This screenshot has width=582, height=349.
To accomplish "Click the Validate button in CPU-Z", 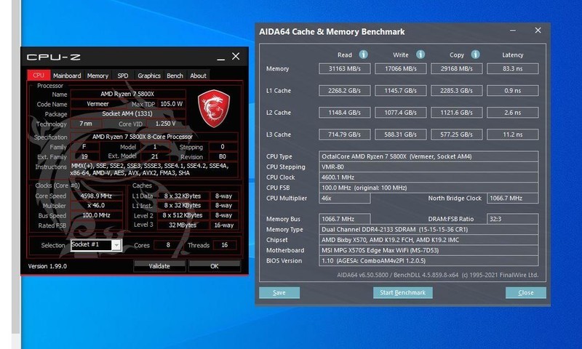I will tap(159, 266).
